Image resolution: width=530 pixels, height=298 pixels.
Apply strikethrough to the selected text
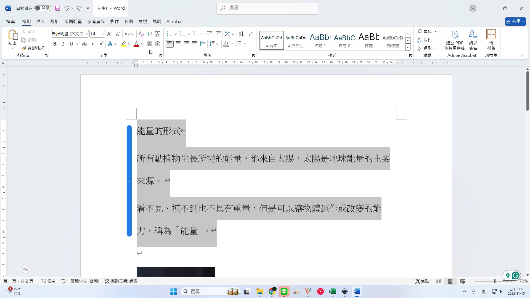click(x=84, y=44)
